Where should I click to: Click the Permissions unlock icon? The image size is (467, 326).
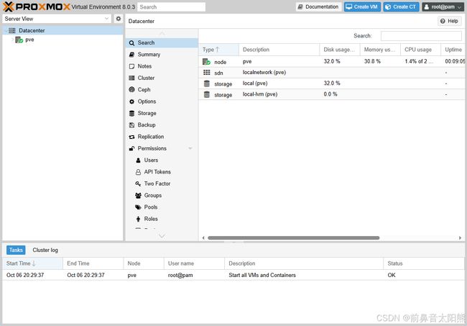coord(131,148)
